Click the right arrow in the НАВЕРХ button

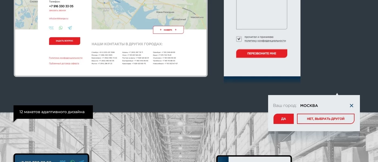pos(176,30)
